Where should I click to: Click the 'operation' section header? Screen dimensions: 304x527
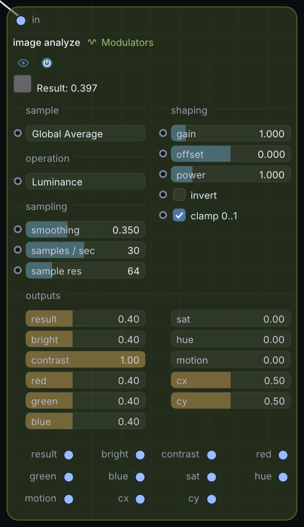[47, 158]
